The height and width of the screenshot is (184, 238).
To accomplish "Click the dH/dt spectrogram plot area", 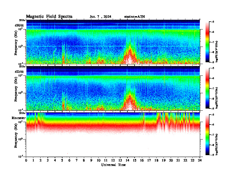I will click(113, 42).
